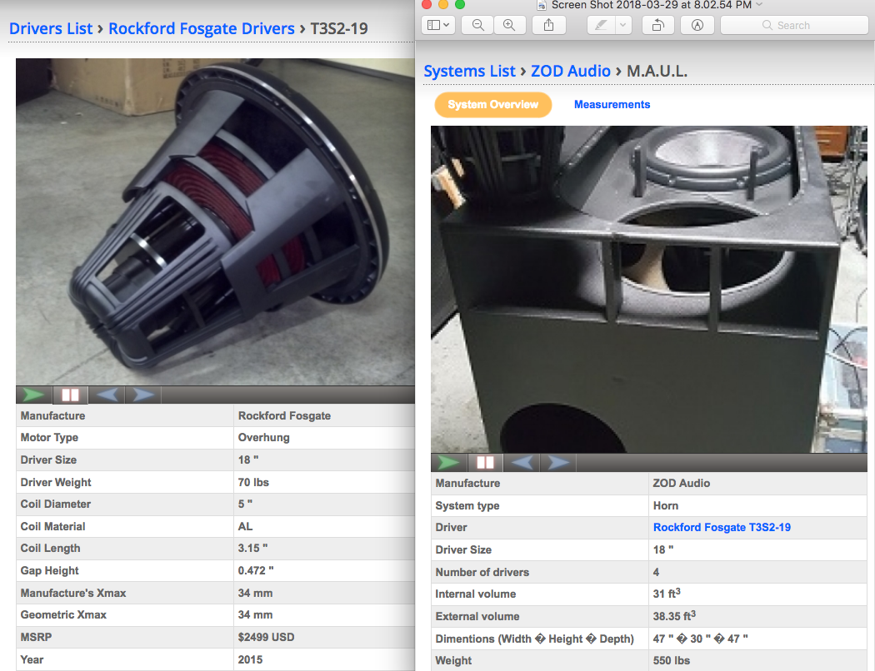Click the '3.15 "' coil length value

pyautogui.click(x=252, y=549)
